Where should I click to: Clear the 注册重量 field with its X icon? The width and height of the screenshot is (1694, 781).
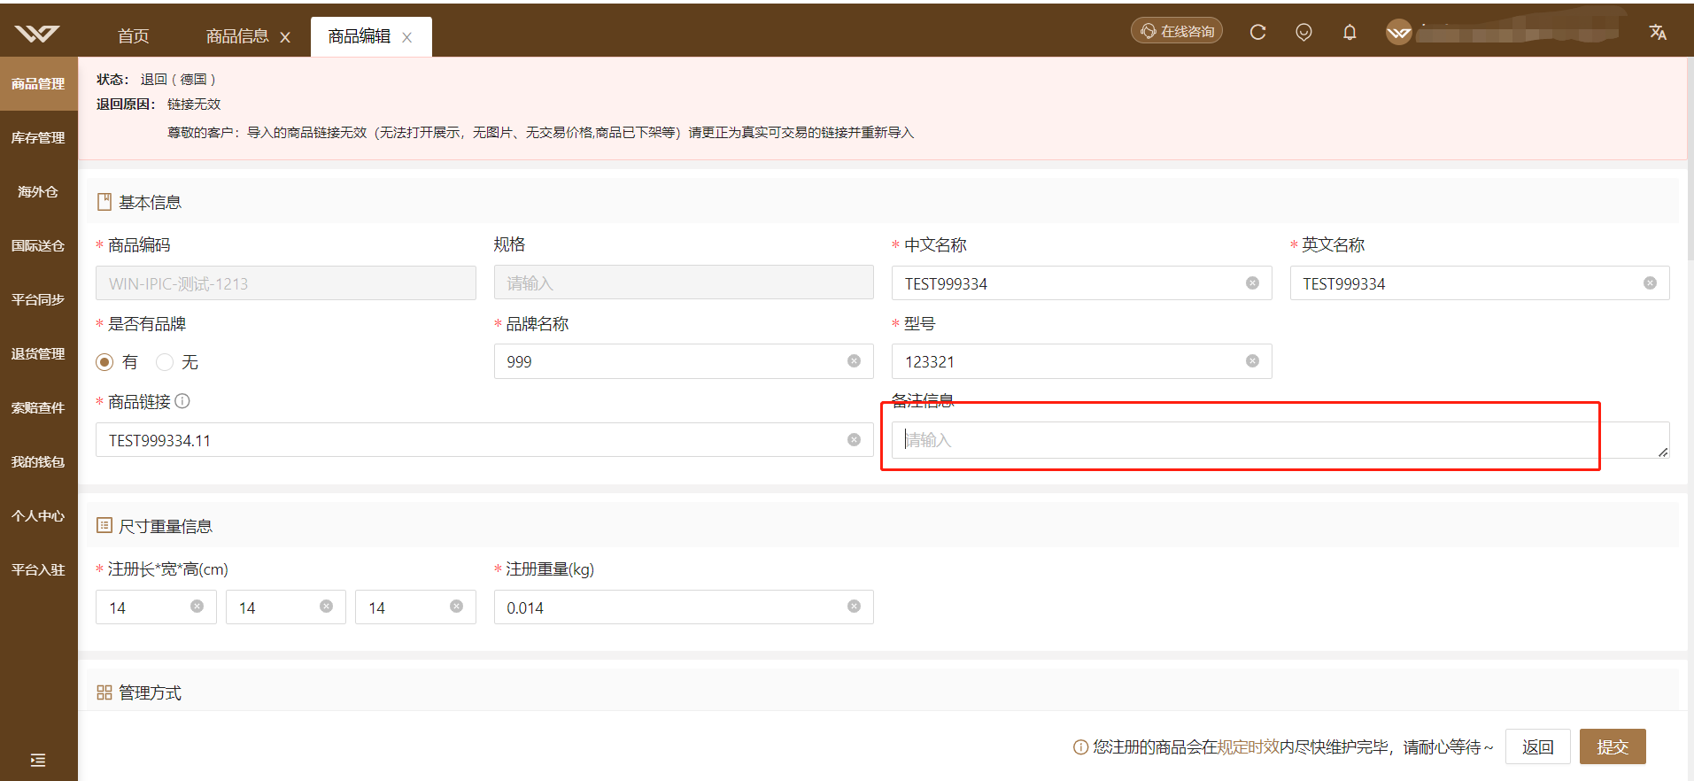point(854,607)
